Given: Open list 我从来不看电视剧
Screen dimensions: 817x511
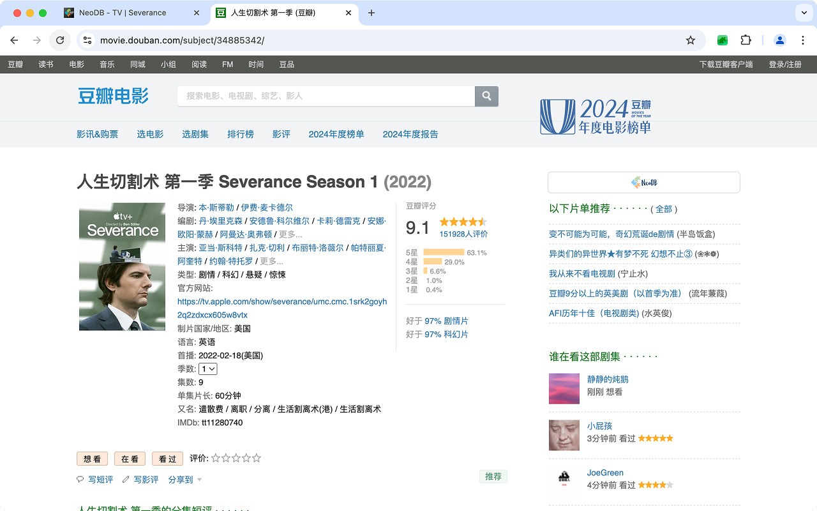Looking at the screenshot, I should [582, 273].
